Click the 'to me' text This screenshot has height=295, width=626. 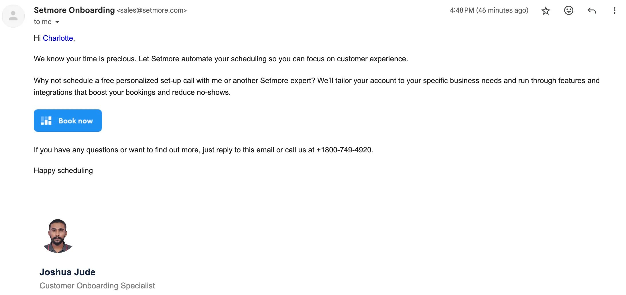click(43, 22)
